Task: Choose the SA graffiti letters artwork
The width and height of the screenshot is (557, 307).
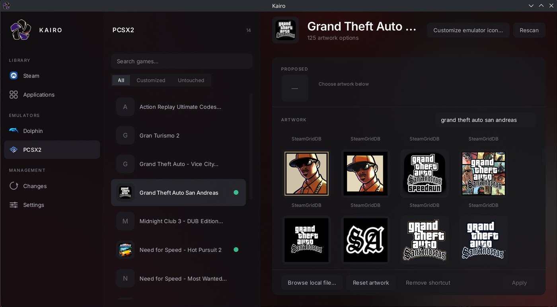Action: tap(365, 240)
